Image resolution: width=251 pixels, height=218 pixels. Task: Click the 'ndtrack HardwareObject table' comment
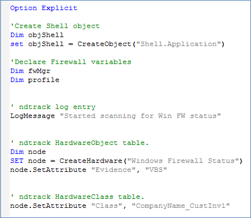point(80,143)
